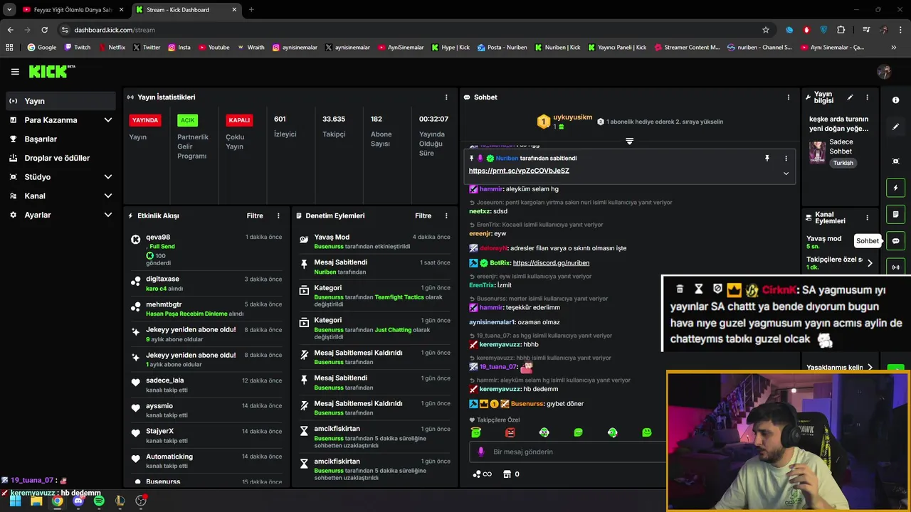Screen dimensions: 911x512
Task: Open the channel points infinity icon
Action: tap(483, 474)
